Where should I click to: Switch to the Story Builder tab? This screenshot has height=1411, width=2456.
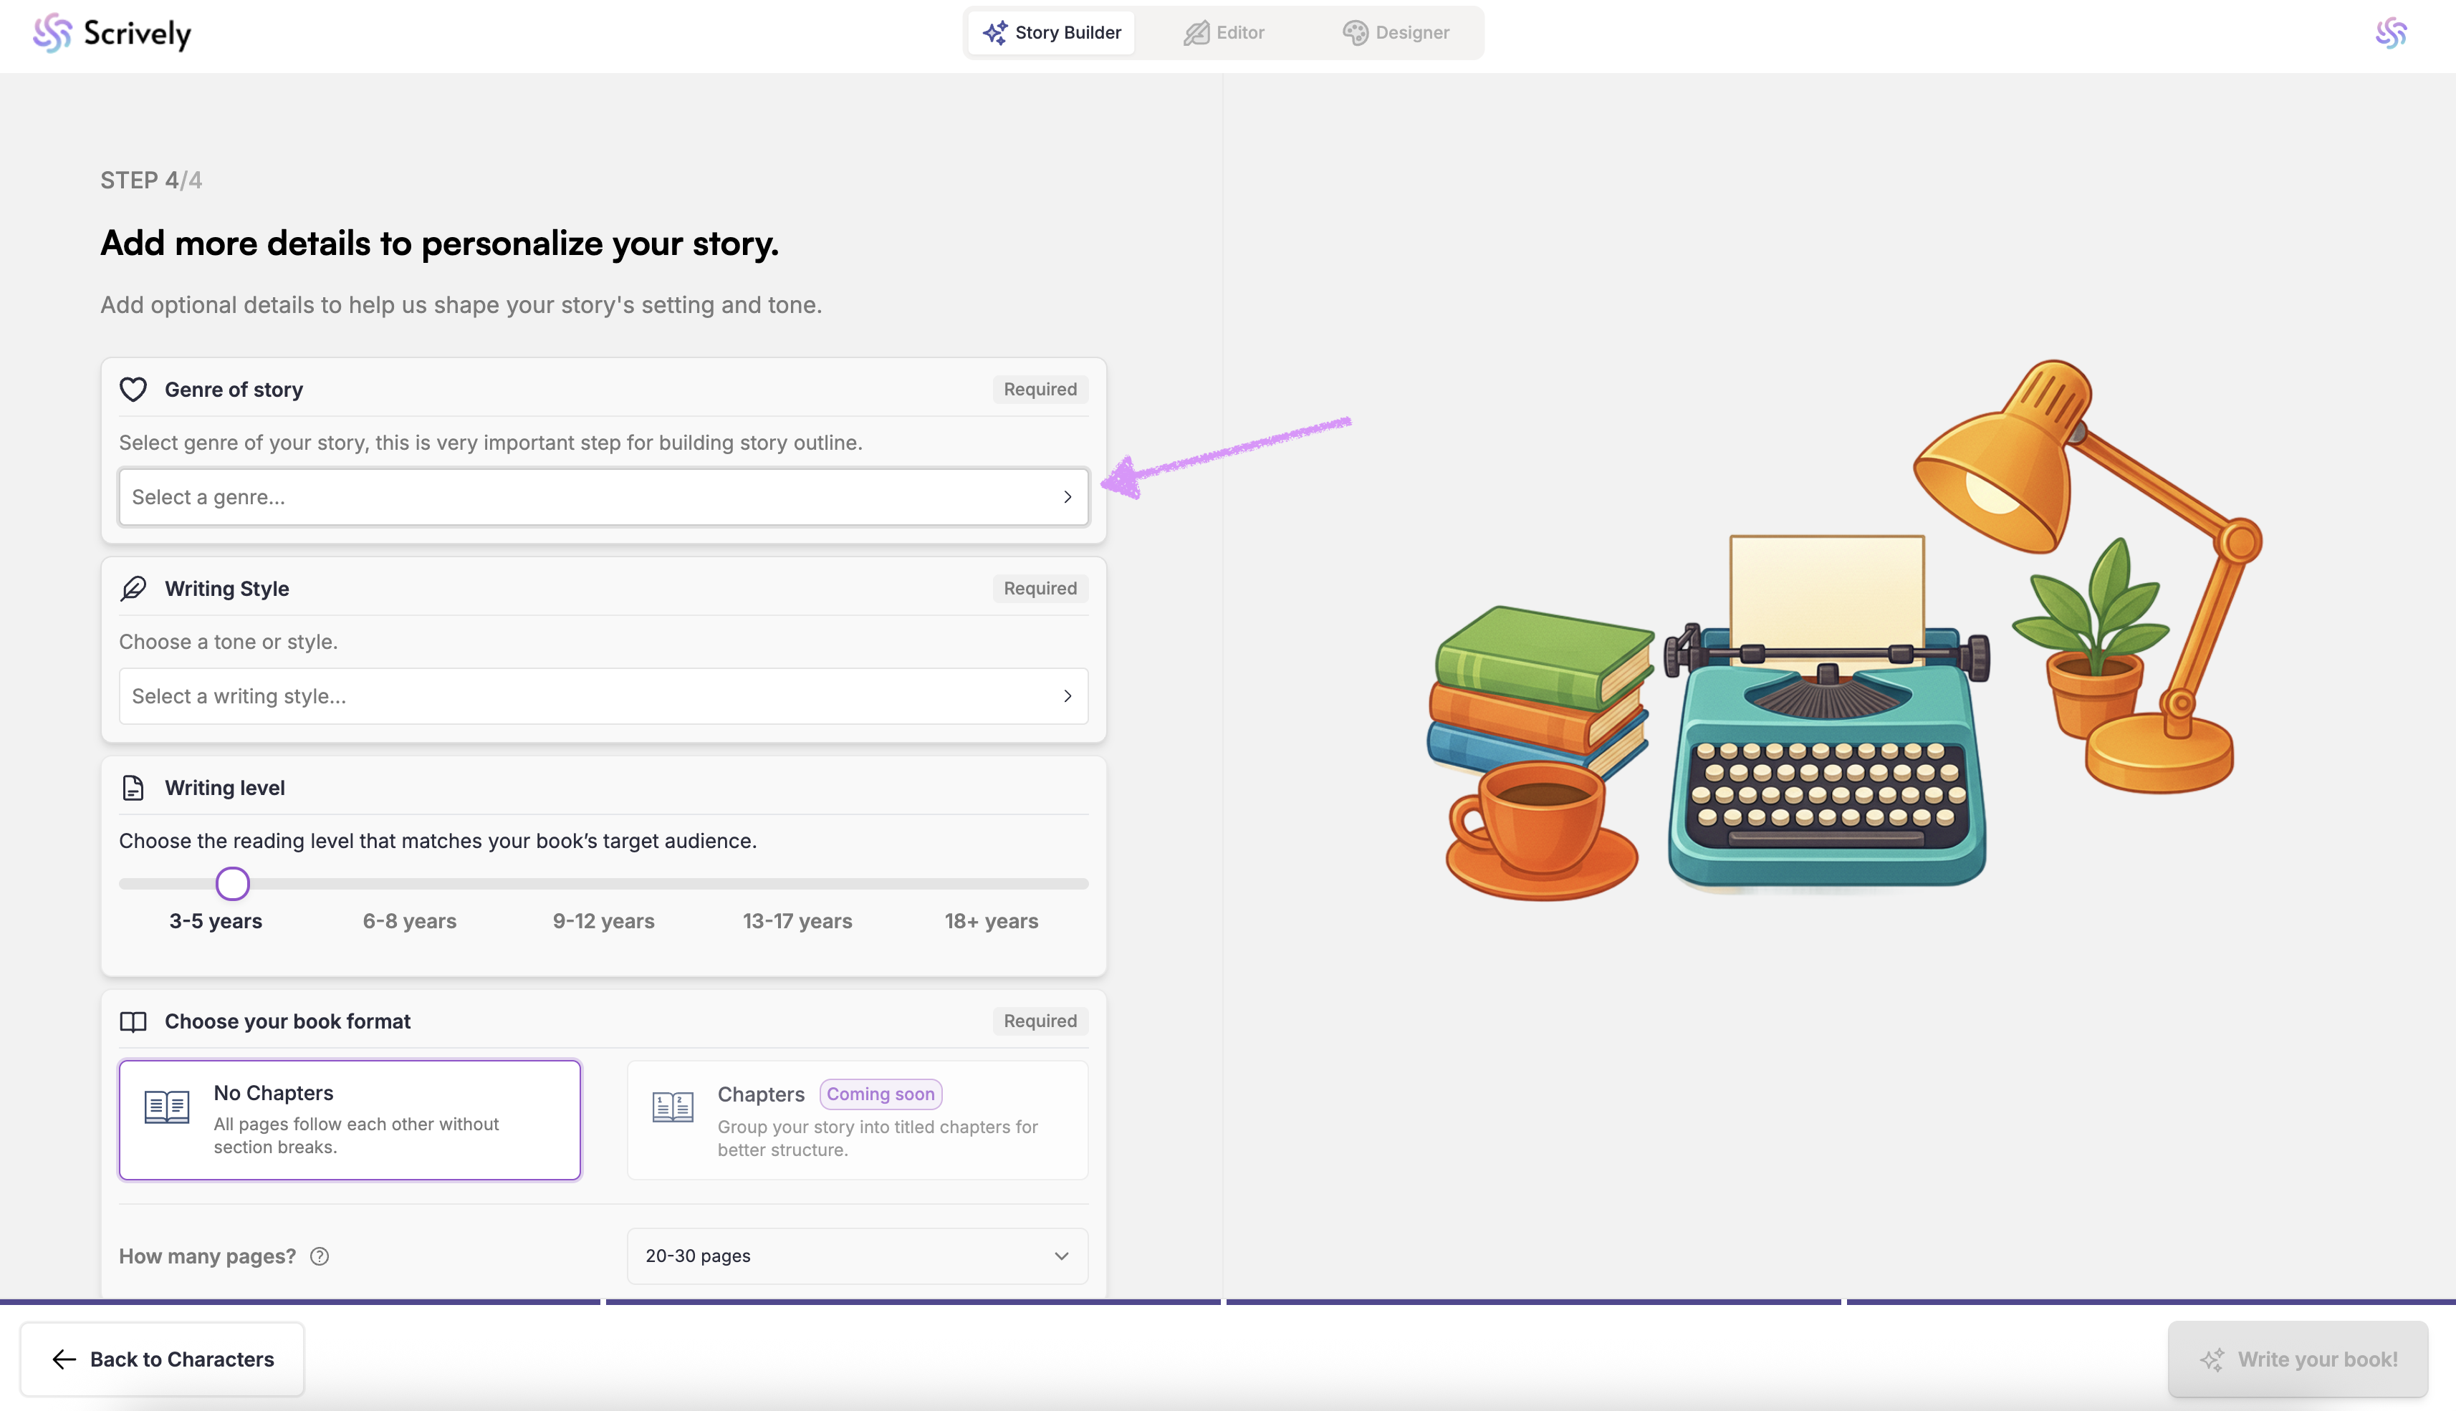point(1052,33)
